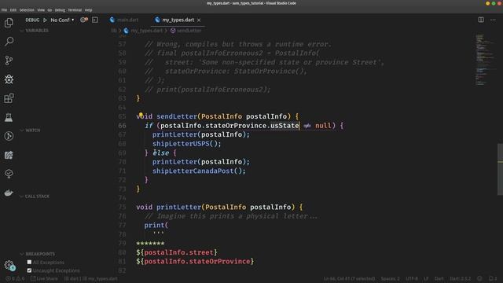Click the lightbulb quick-fix on line 65
The height and width of the screenshot is (283, 503).
(141, 114)
